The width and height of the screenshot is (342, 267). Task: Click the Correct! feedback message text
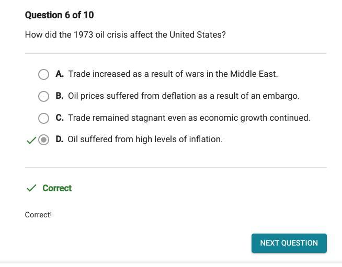tap(38, 215)
